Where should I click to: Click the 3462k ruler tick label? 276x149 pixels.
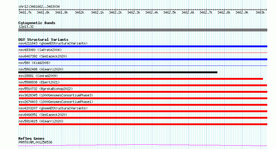pos(79,13)
